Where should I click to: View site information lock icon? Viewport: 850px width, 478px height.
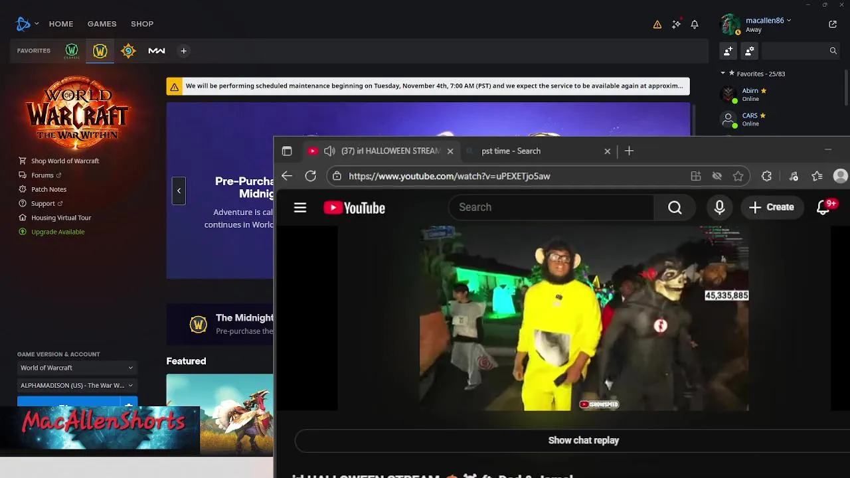click(x=337, y=176)
